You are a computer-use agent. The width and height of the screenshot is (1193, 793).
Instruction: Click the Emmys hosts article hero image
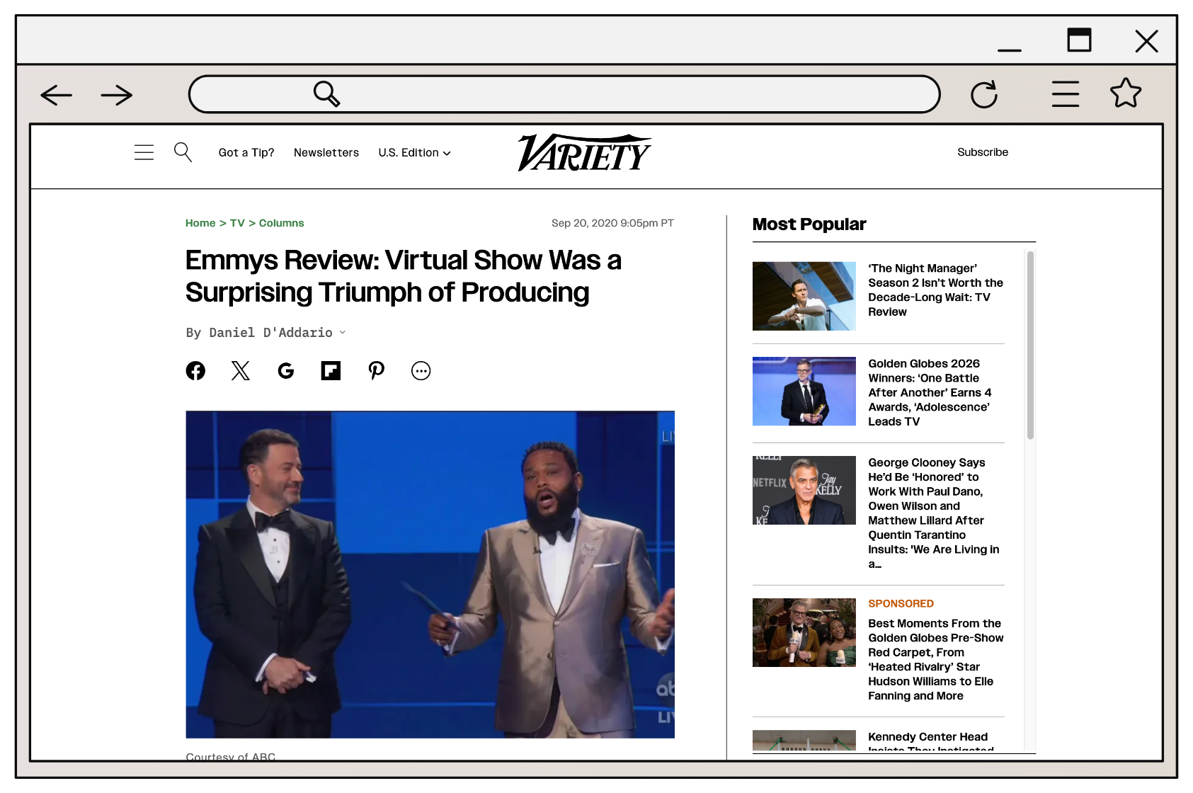coord(430,574)
